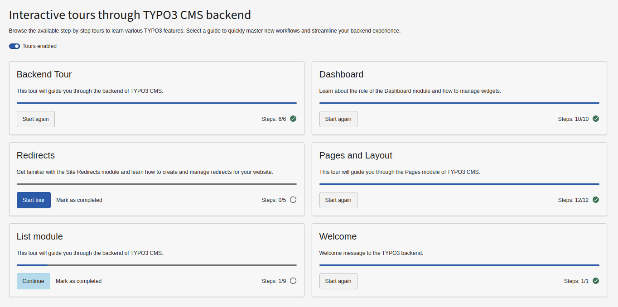Click Start again for Welcome tour
The image size is (618, 307).
click(338, 281)
